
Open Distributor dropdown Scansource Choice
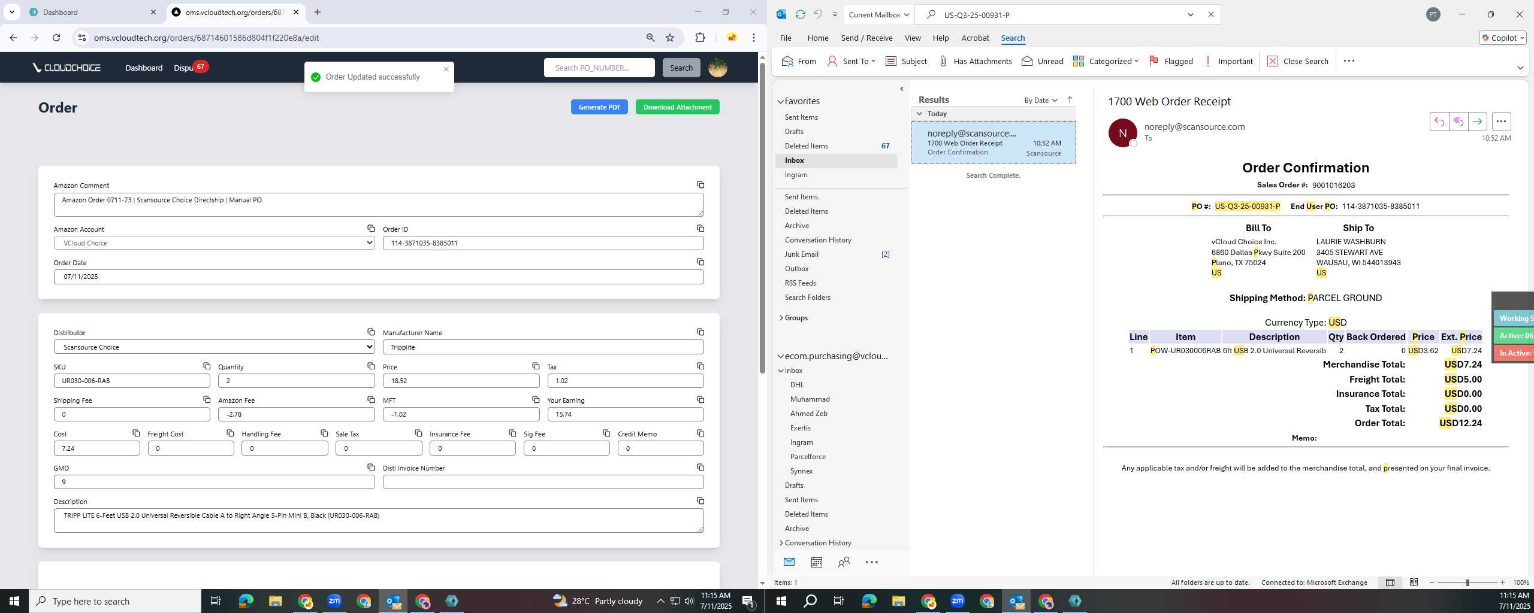pyautogui.click(x=214, y=347)
